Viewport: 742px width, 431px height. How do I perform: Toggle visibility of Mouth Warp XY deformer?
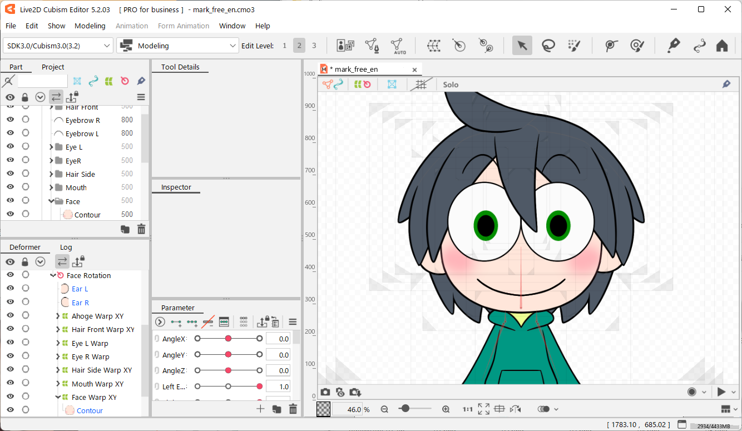coord(10,383)
